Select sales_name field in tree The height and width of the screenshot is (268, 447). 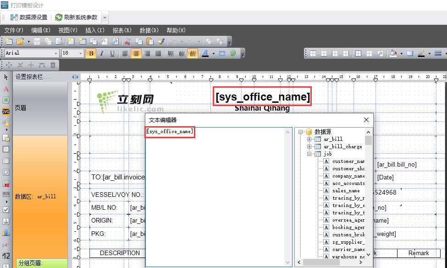tap(346, 190)
